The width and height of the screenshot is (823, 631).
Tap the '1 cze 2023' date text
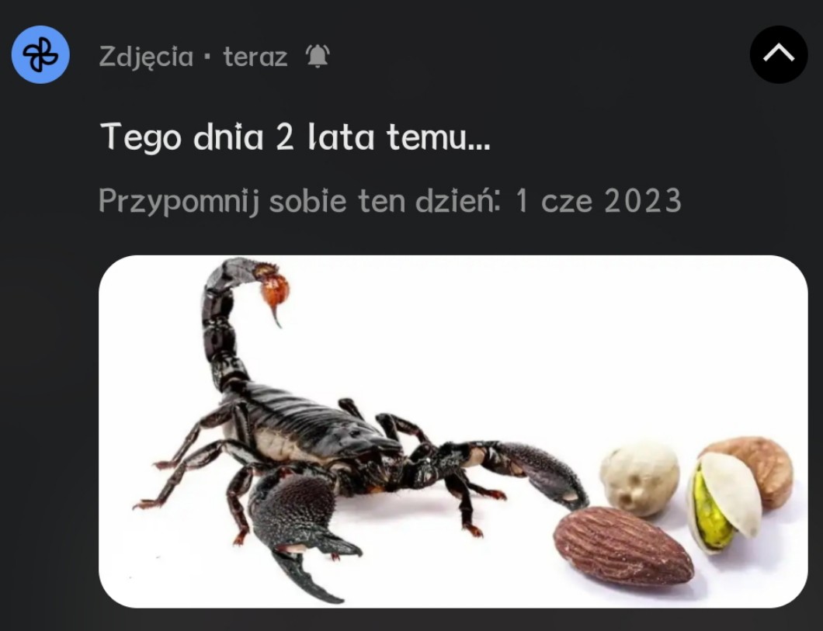tap(599, 200)
